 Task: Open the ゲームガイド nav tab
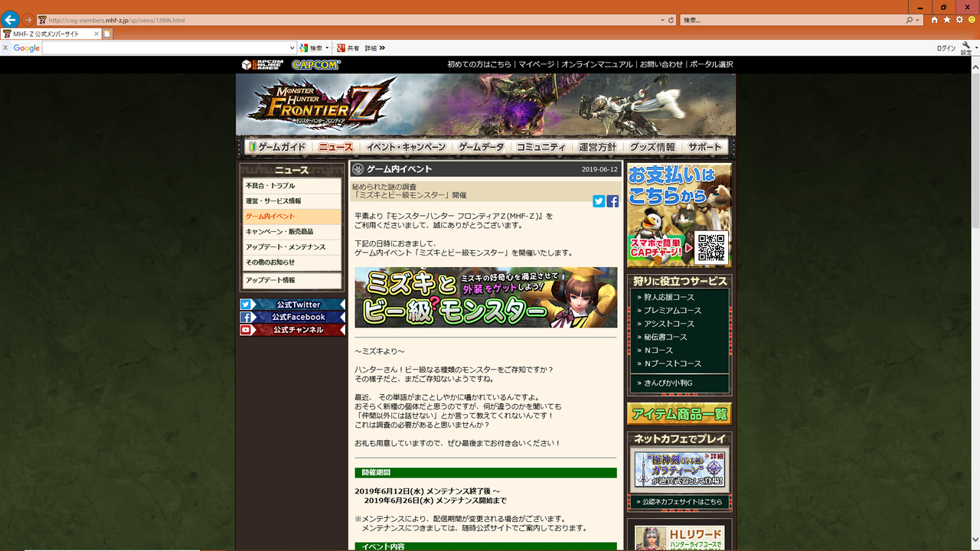277,147
